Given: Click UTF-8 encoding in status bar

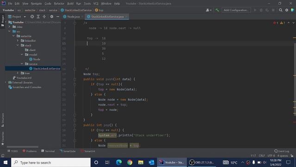Looking at the screenshot, I should [x=271, y=156].
